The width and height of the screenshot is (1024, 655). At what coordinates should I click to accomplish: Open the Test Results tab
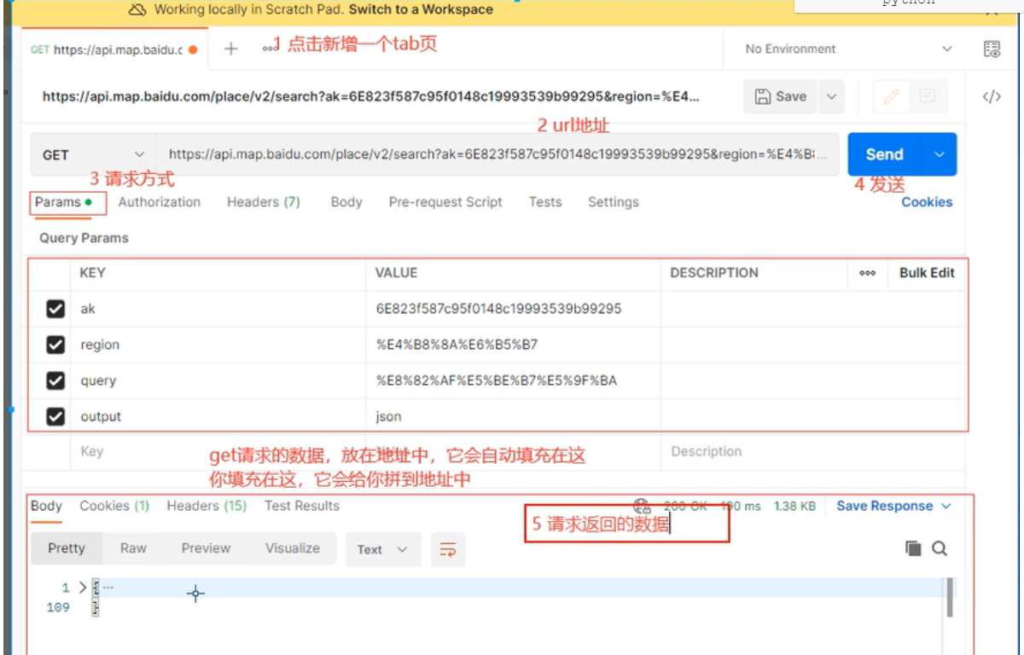(x=302, y=506)
